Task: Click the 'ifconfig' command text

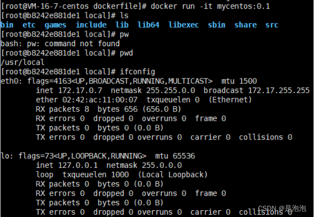Action: (x=137, y=72)
